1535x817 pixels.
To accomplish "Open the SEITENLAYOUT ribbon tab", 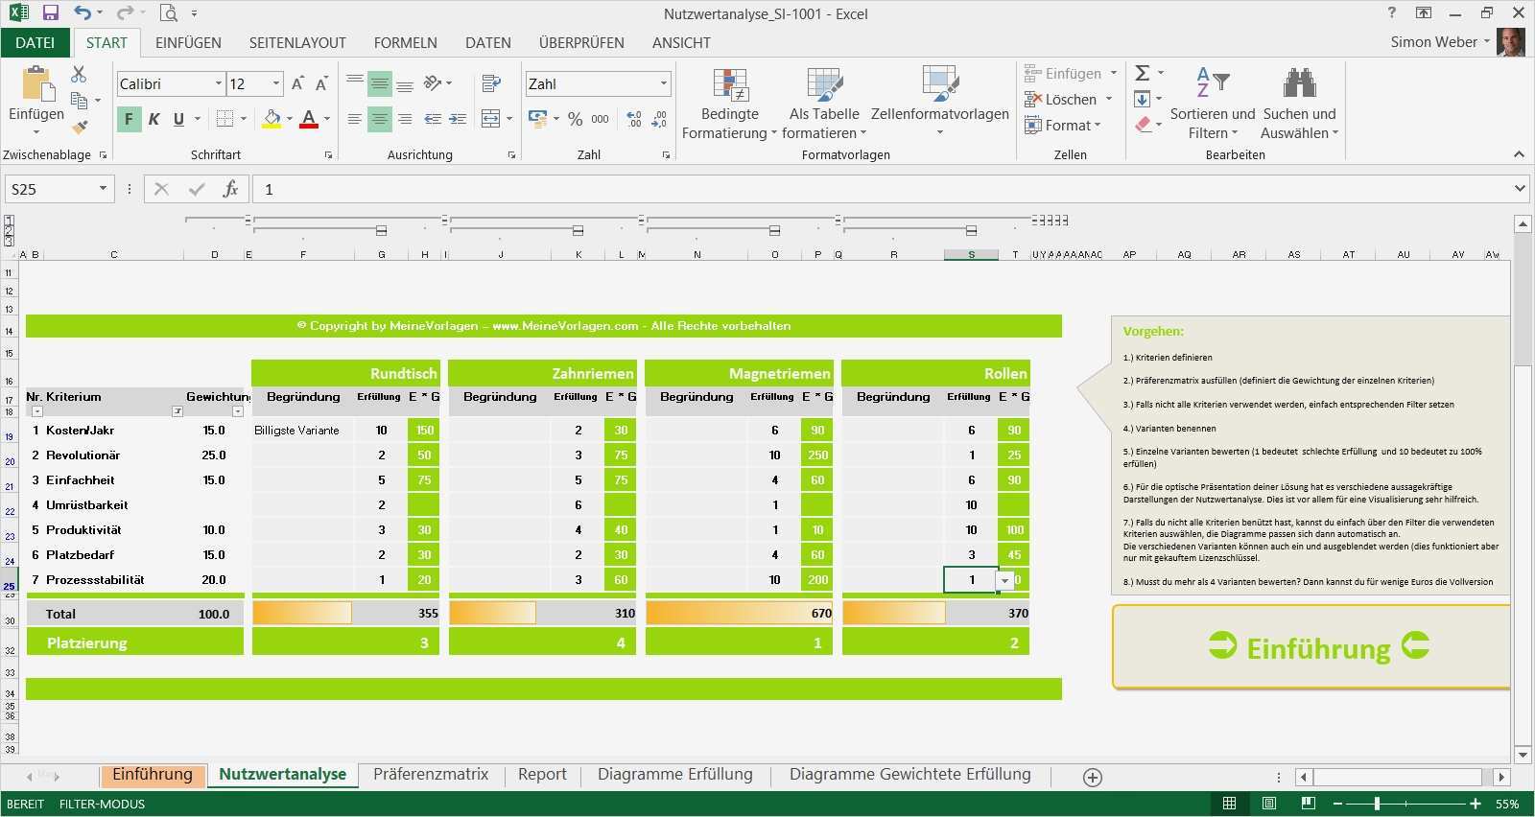I will click(297, 43).
